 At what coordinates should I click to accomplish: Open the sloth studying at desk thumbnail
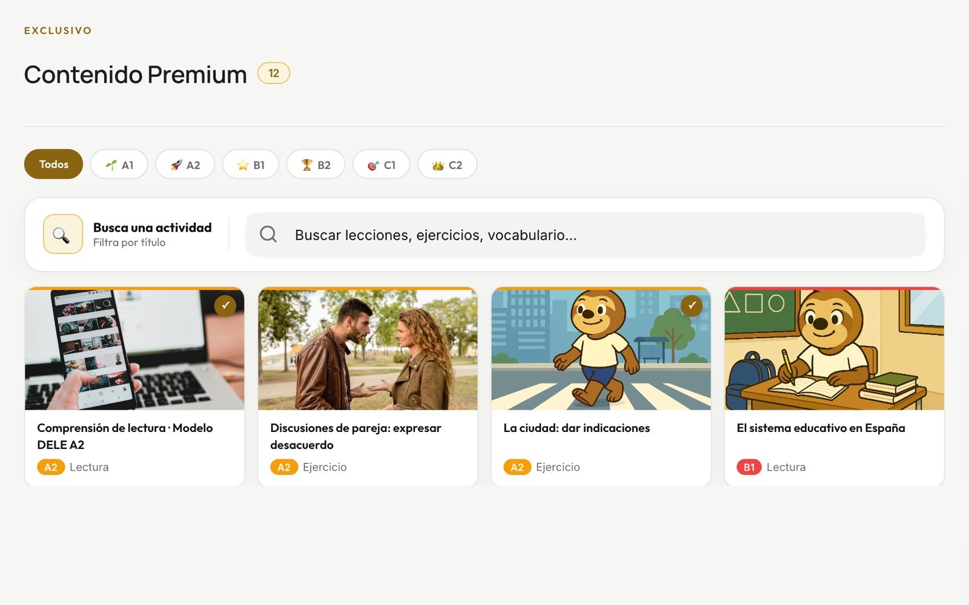coord(834,349)
